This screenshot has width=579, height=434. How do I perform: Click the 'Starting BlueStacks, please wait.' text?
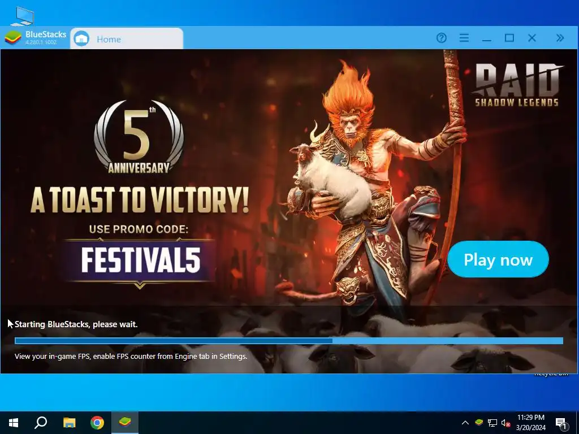pos(76,324)
